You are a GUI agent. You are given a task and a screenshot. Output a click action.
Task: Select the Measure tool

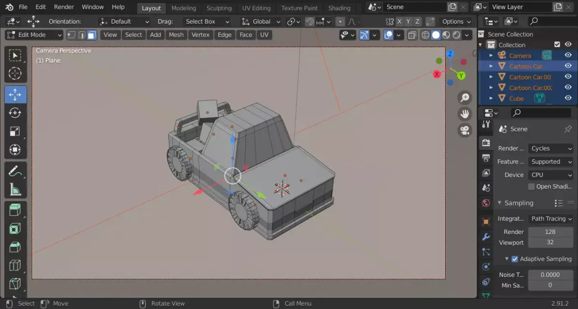15,189
